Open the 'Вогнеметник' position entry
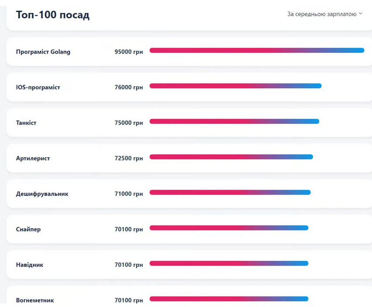 coord(35,300)
